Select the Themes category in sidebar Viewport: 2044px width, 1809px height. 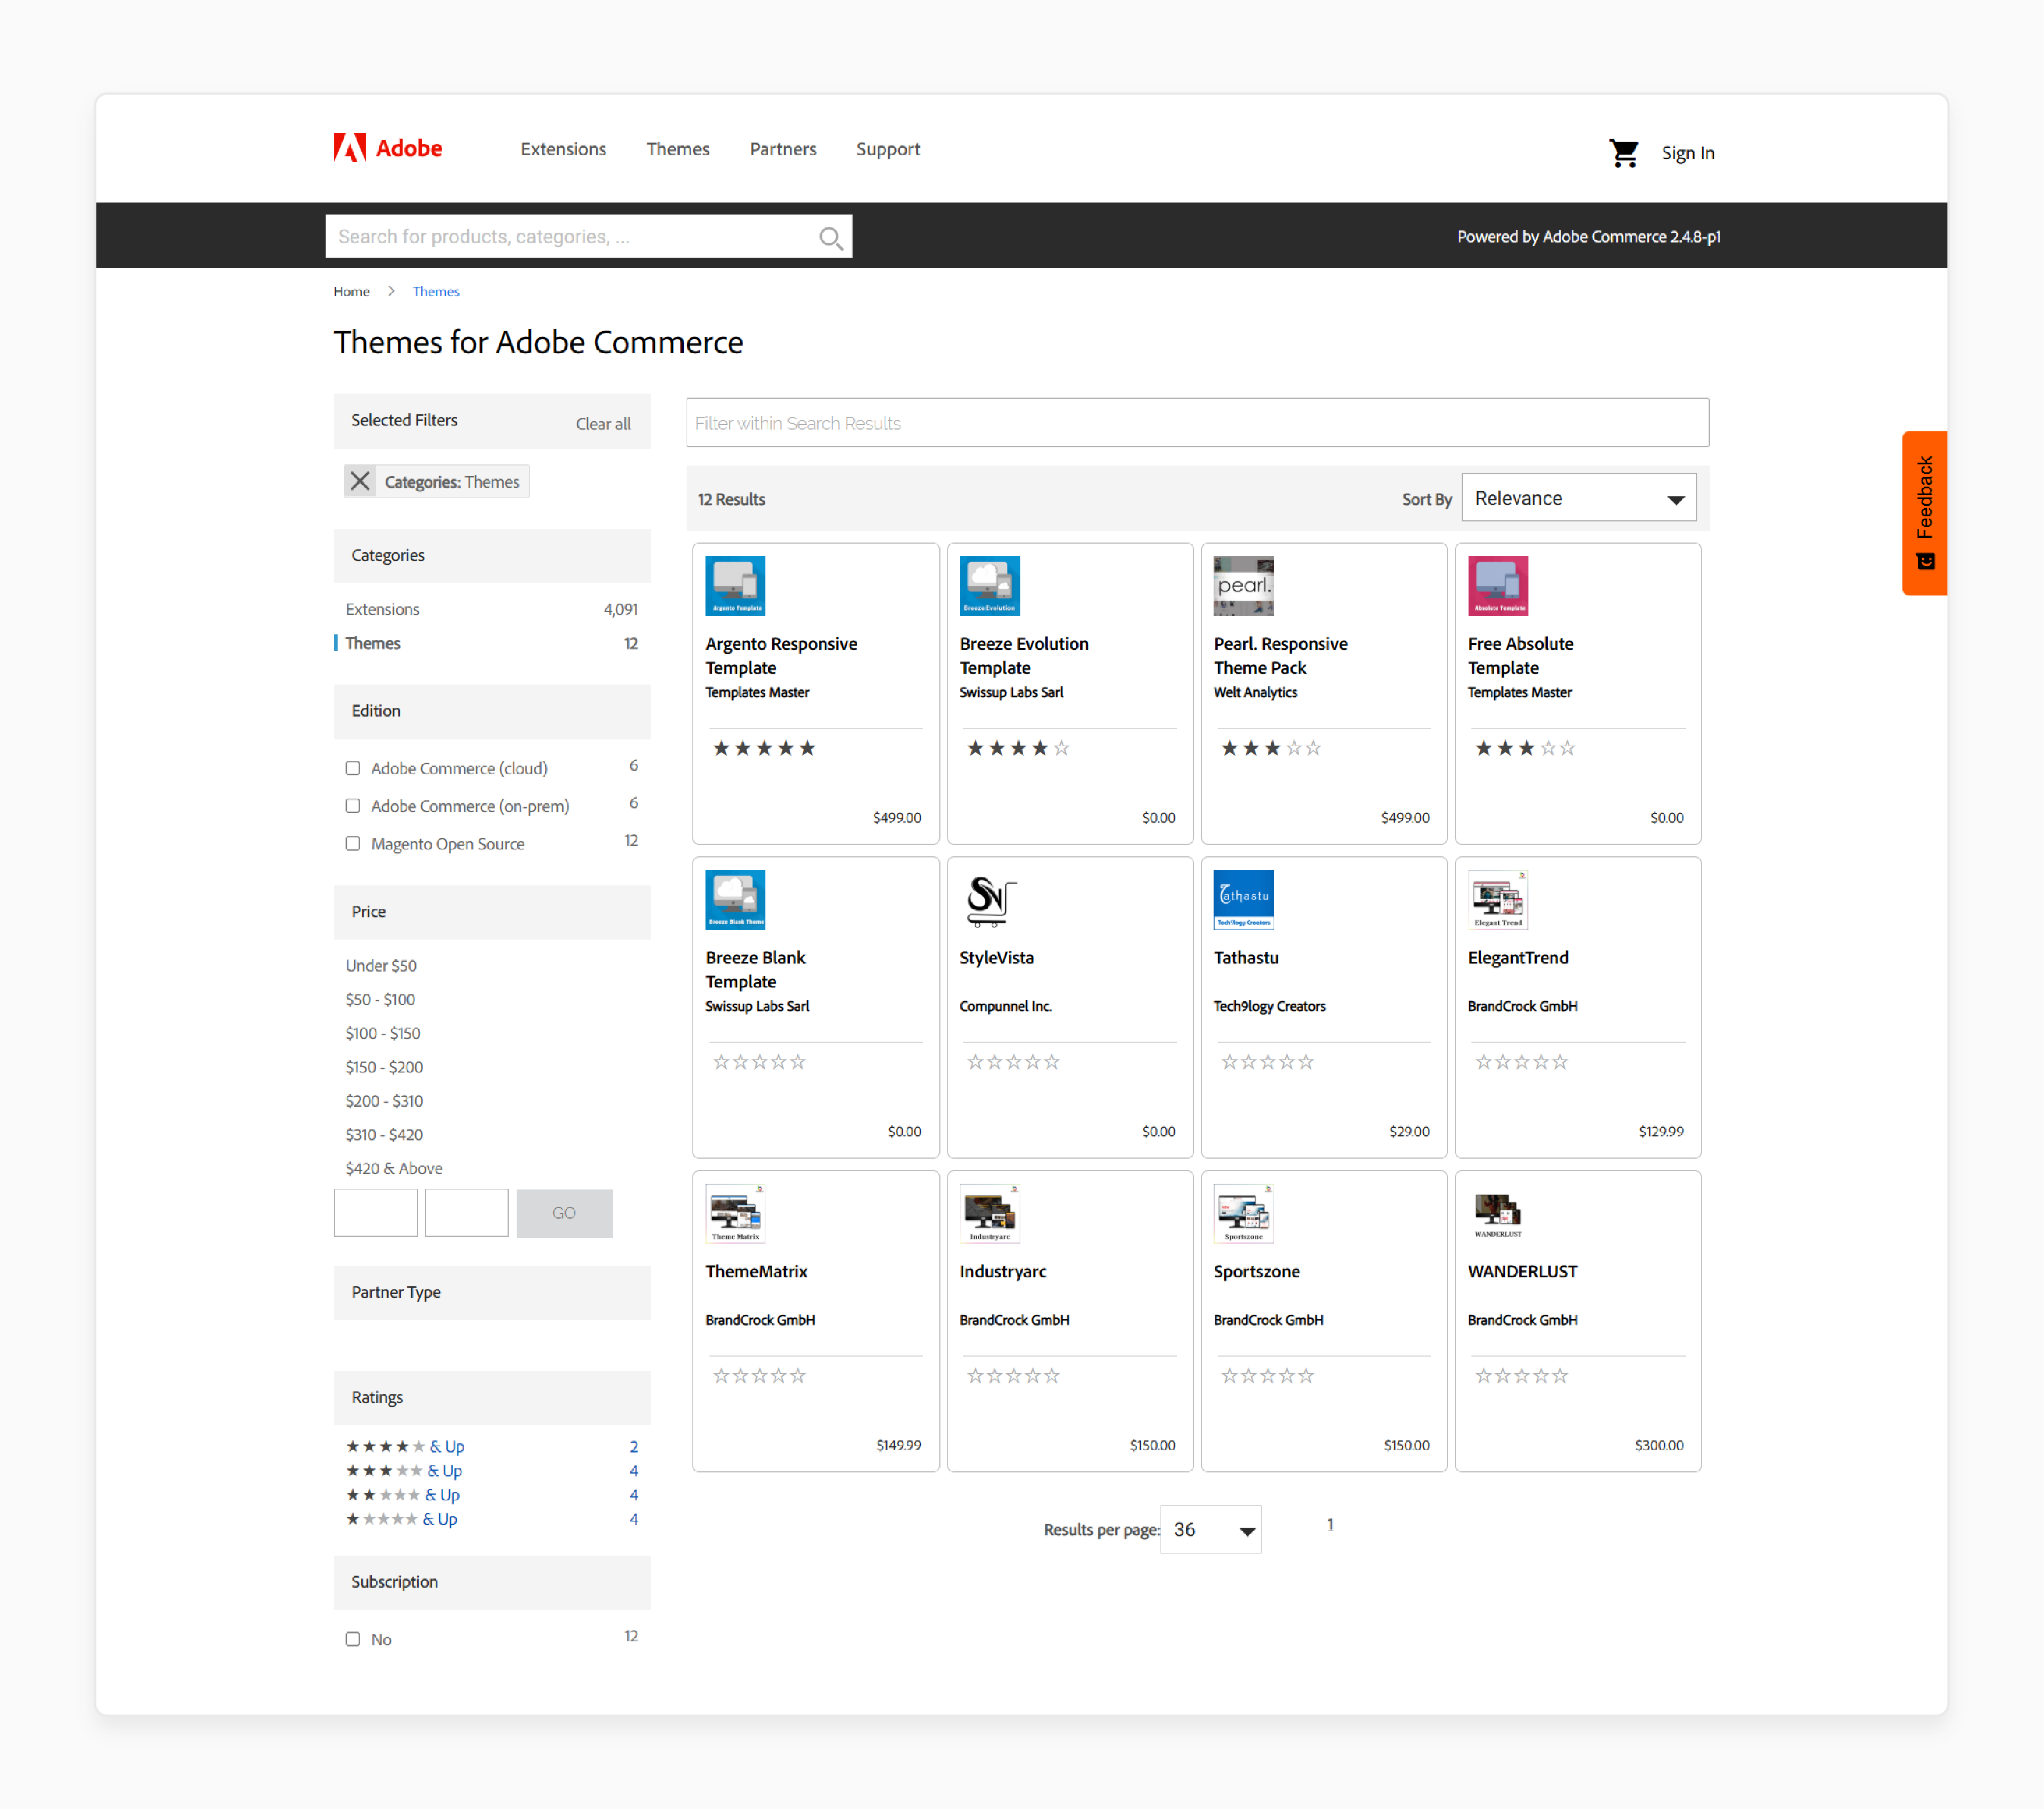coord(372,642)
